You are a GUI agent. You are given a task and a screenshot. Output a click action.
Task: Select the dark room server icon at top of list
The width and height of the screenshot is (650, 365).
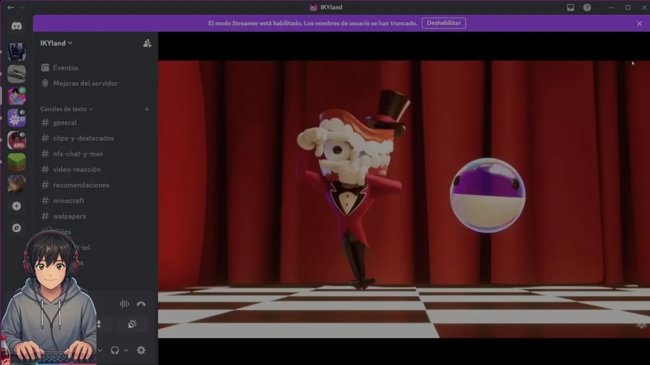pyautogui.click(x=17, y=52)
